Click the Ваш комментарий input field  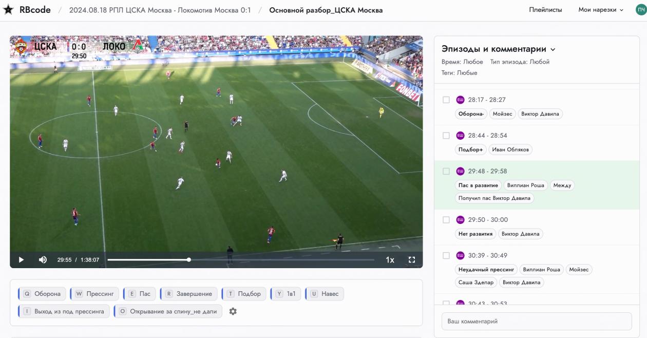(537, 322)
